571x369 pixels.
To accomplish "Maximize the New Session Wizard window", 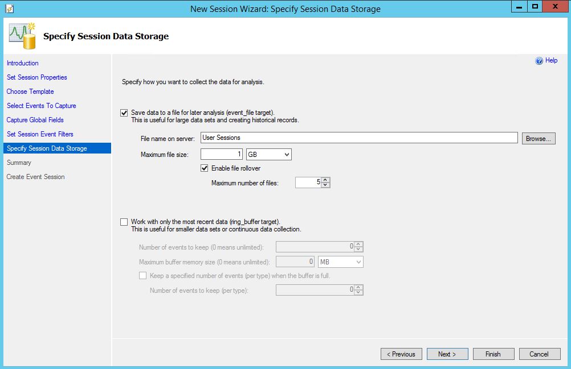I will point(535,6).
